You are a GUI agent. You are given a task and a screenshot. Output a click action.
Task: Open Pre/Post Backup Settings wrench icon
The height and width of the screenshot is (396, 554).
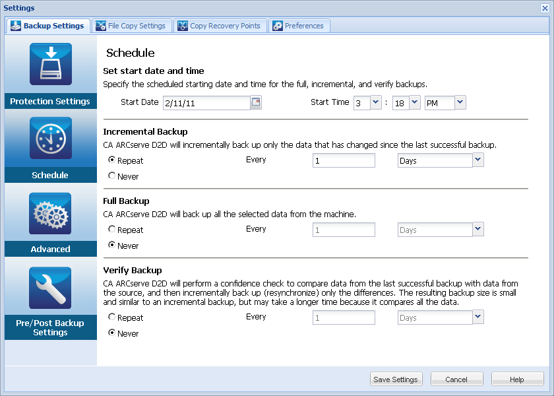coord(50,288)
